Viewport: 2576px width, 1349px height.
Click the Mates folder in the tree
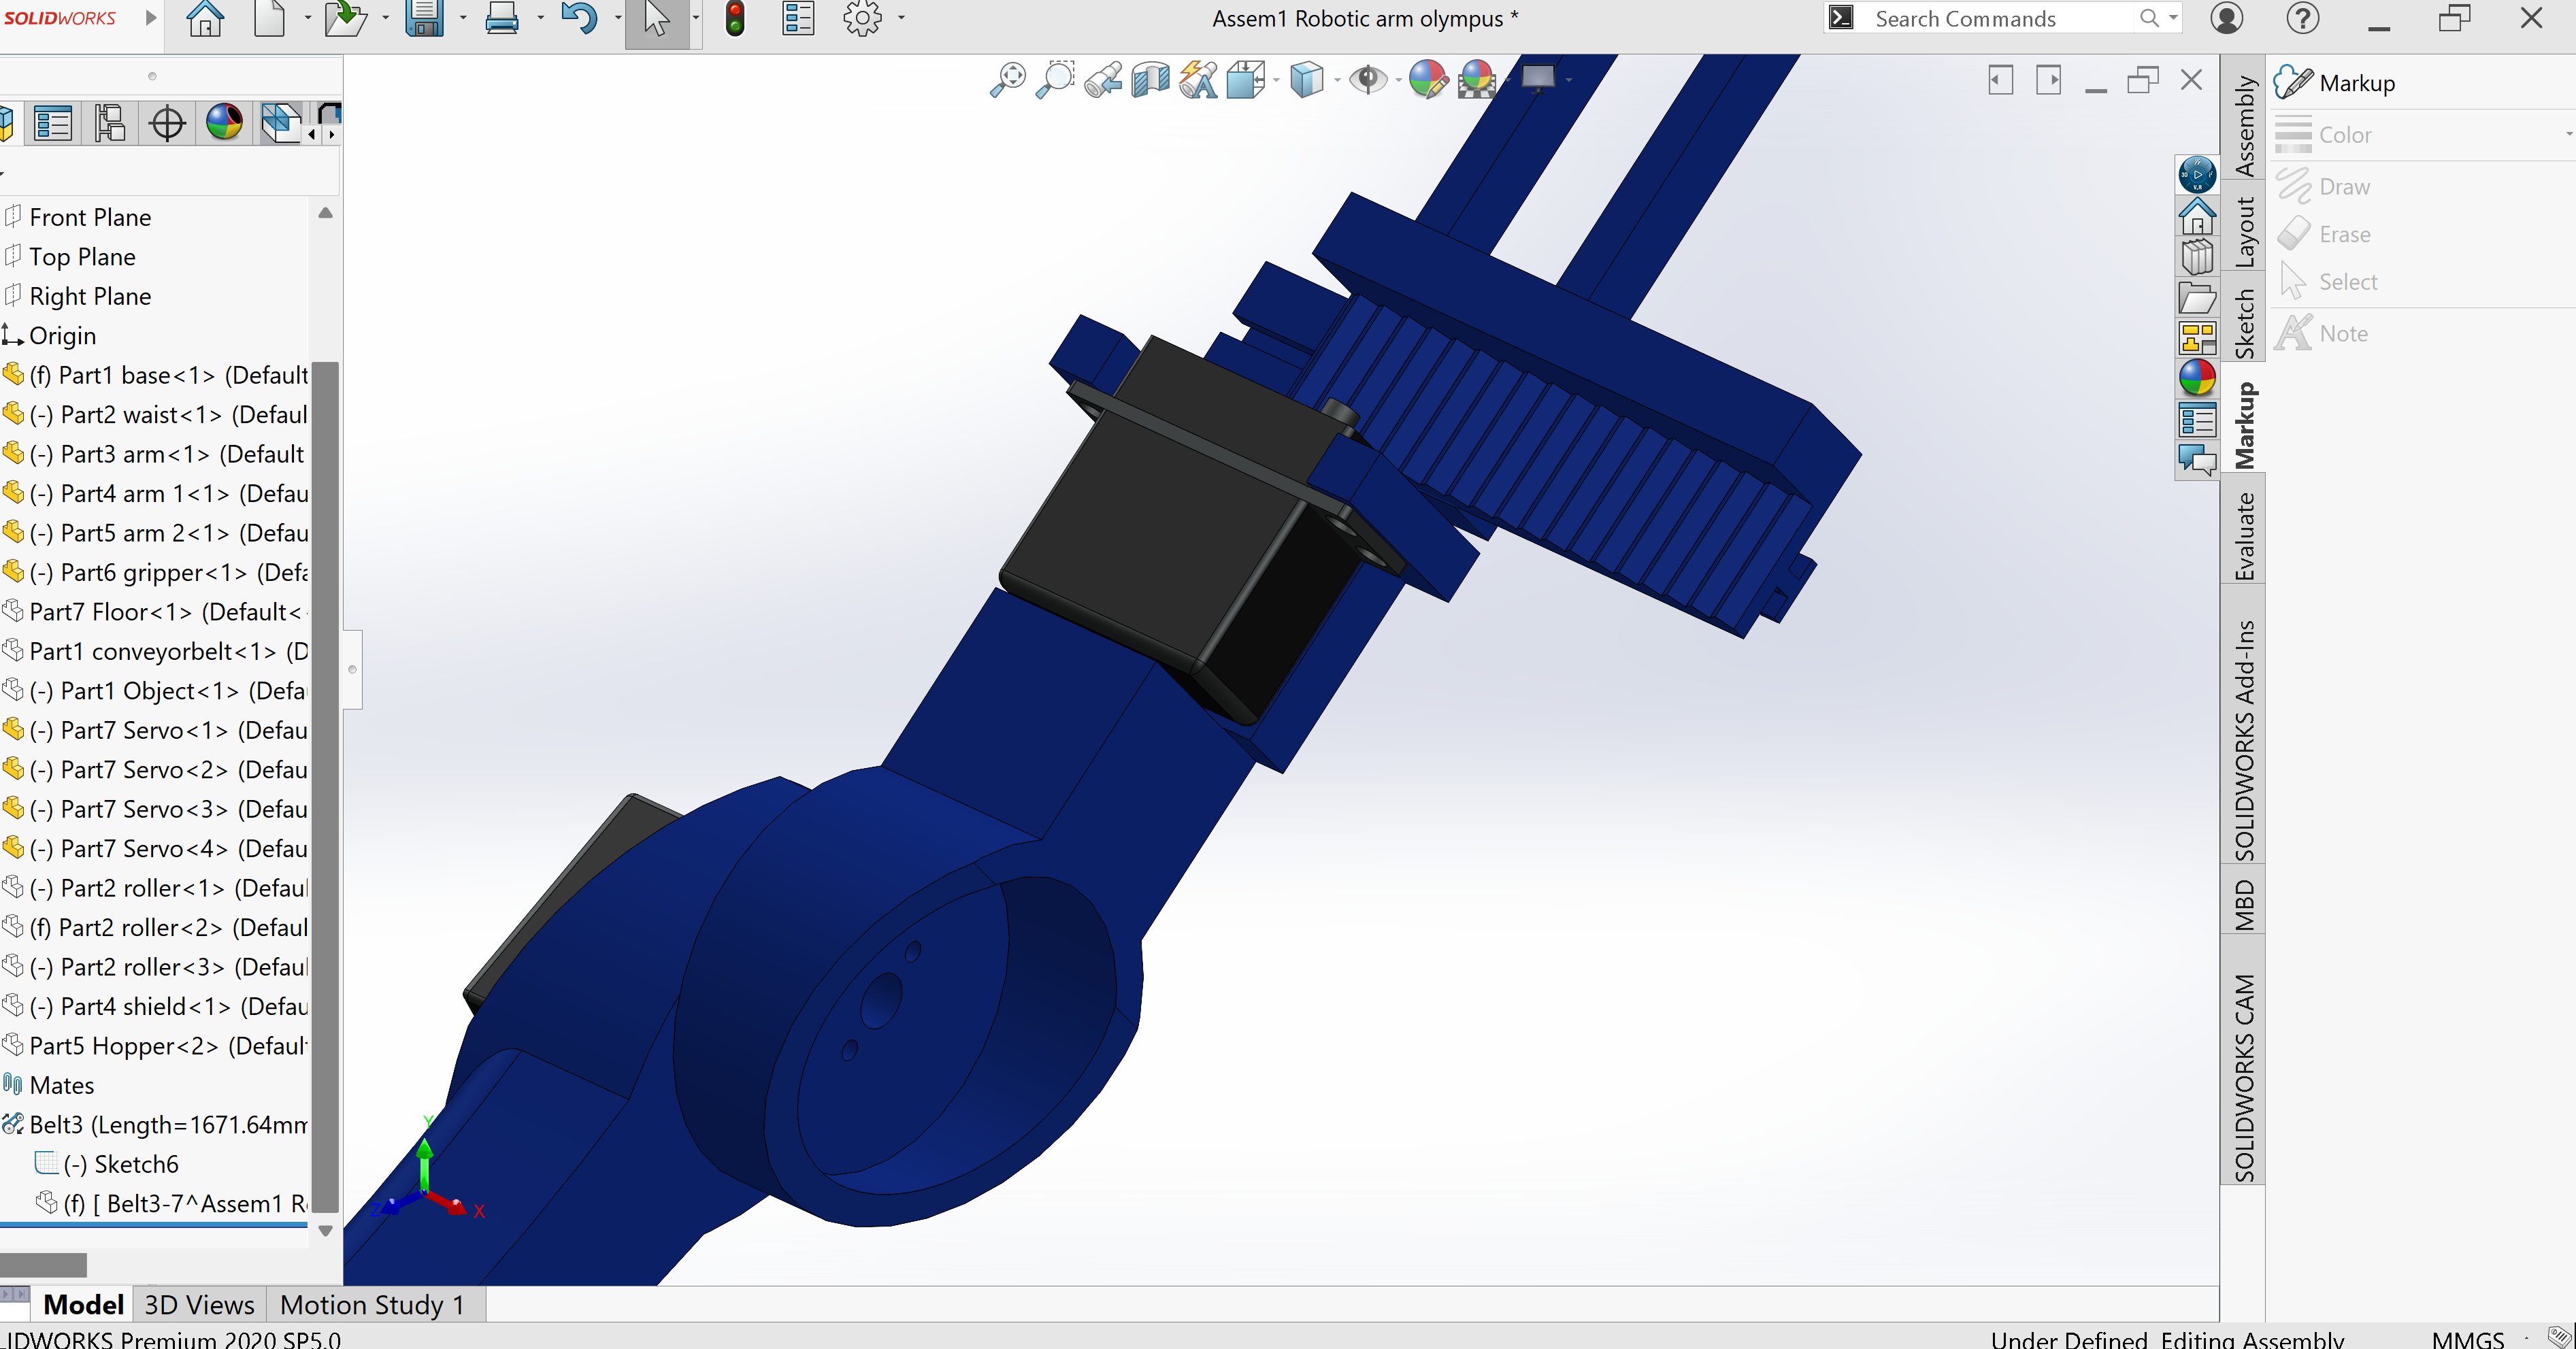pos(61,1086)
